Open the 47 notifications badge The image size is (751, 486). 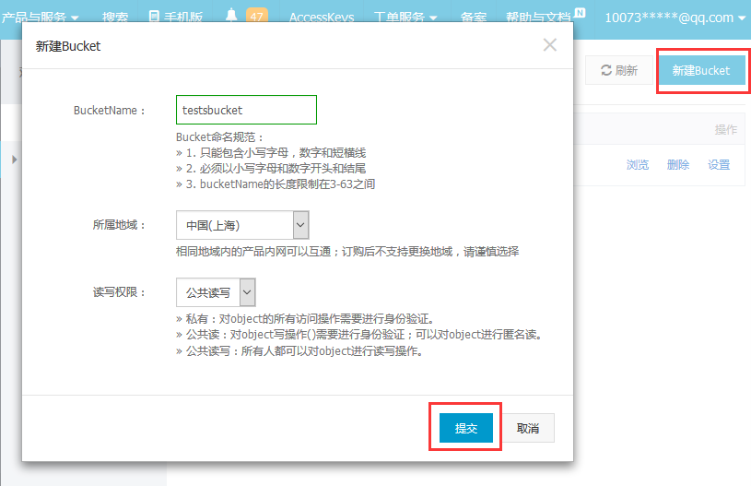point(257,16)
